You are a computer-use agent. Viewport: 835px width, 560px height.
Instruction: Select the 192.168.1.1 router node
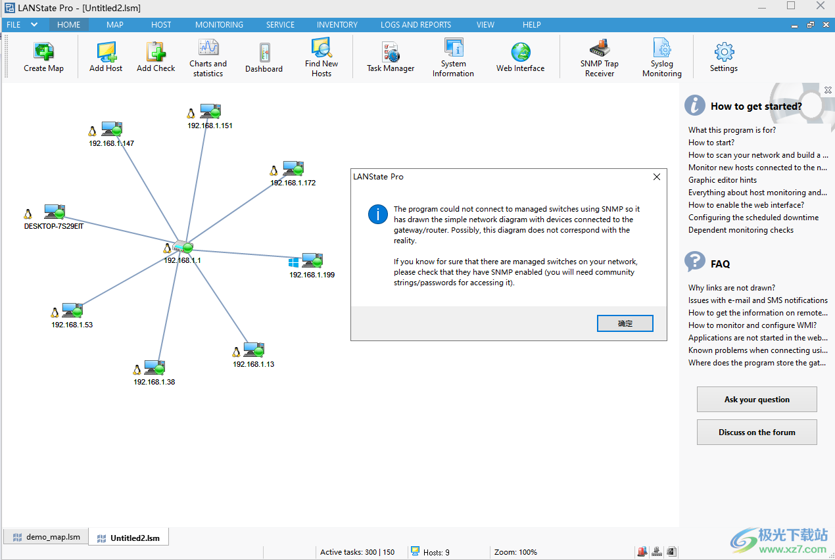(x=182, y=248)
